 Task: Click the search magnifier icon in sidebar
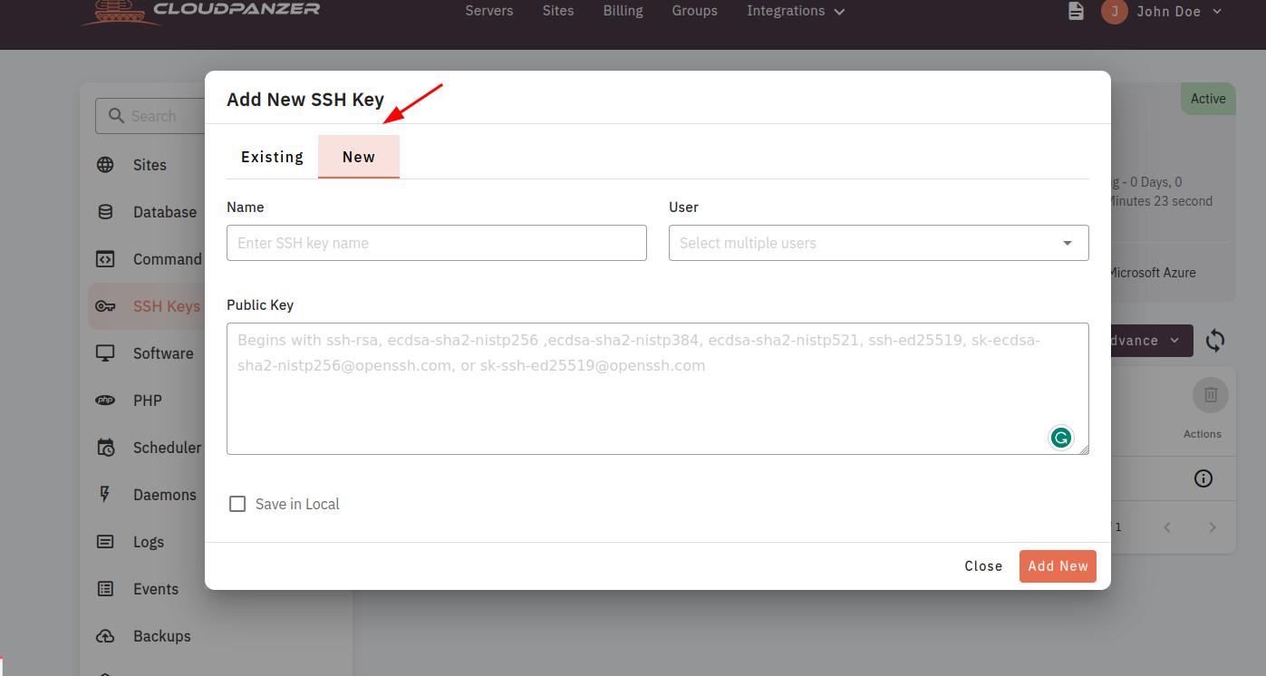pos(116,116)
